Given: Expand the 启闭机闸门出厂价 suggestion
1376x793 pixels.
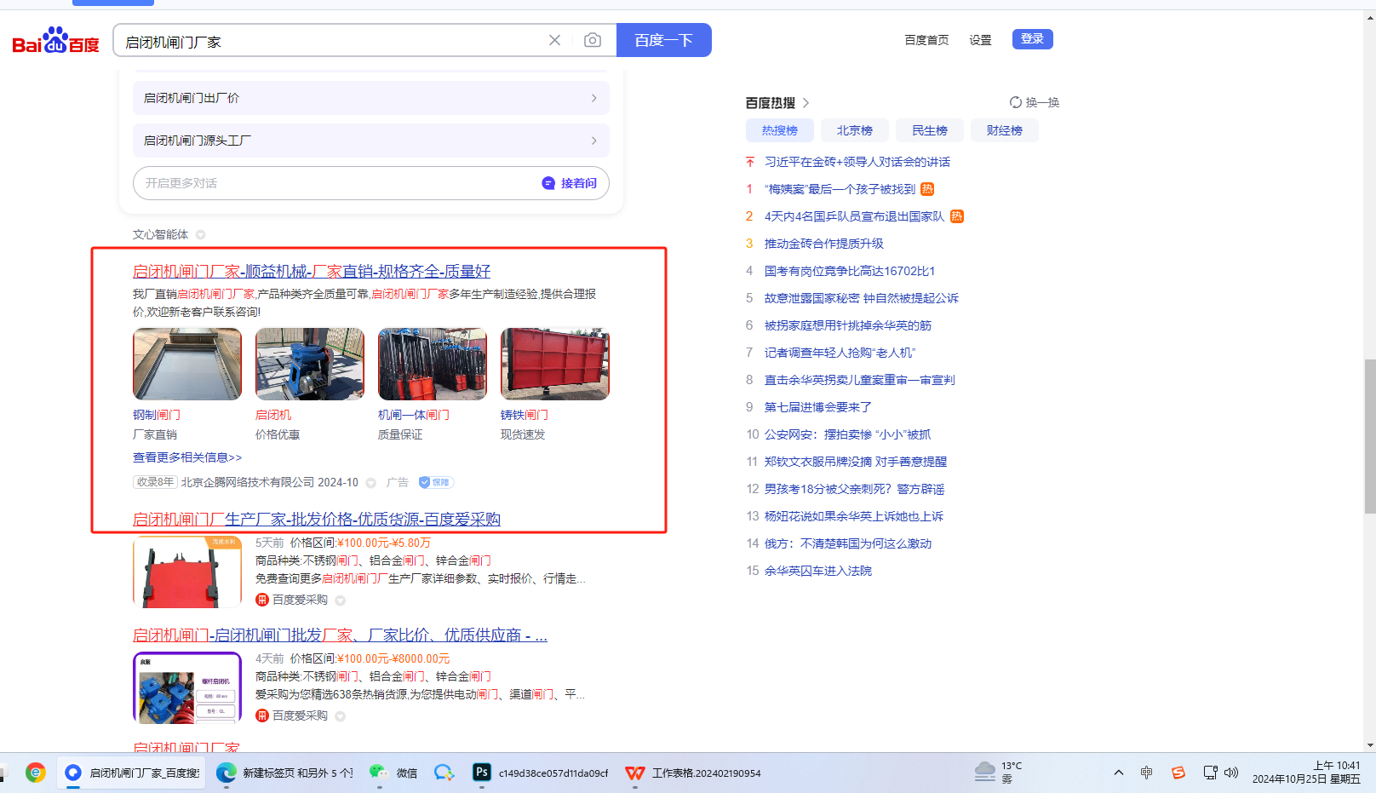Looking at the screenshot, I should coord(371,98).
